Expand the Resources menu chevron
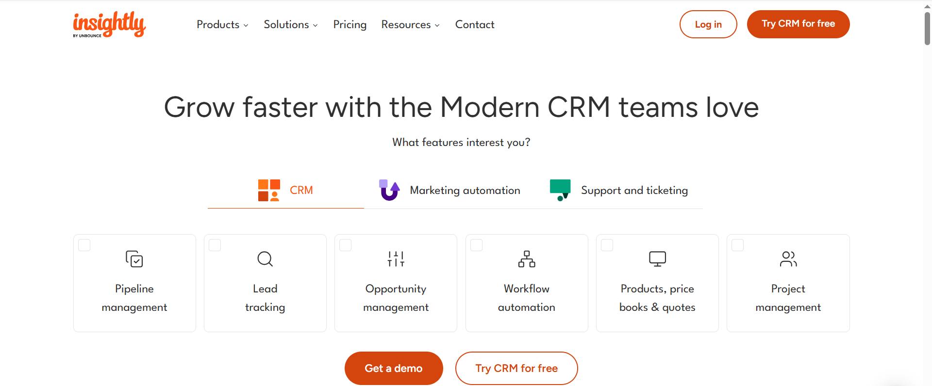932x386 pixels. click(x=437, y=26)
